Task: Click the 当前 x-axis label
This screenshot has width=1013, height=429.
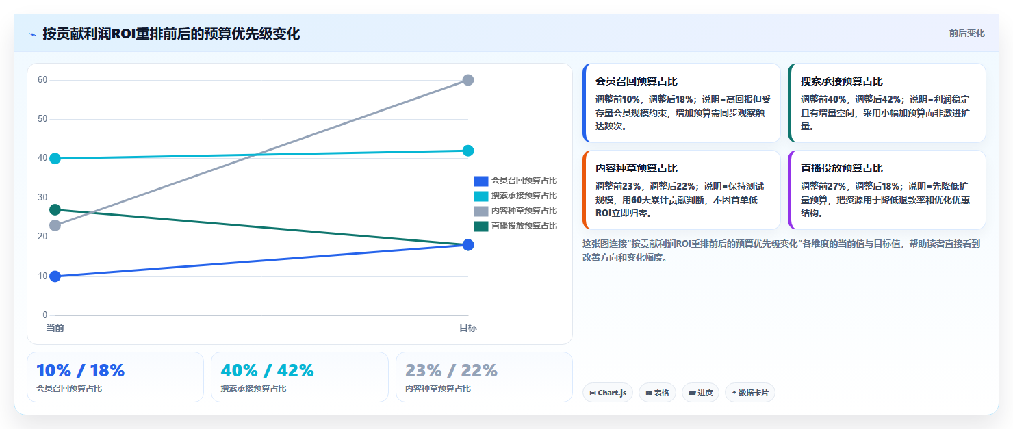Action: 55,328
